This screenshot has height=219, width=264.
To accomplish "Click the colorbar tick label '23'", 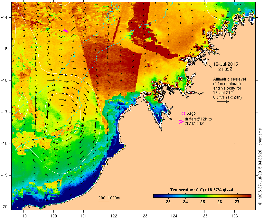I will pos(168,202).
